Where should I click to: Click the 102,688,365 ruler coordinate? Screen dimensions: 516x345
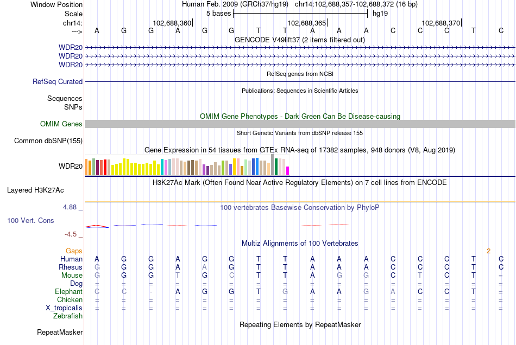point(306,23)
